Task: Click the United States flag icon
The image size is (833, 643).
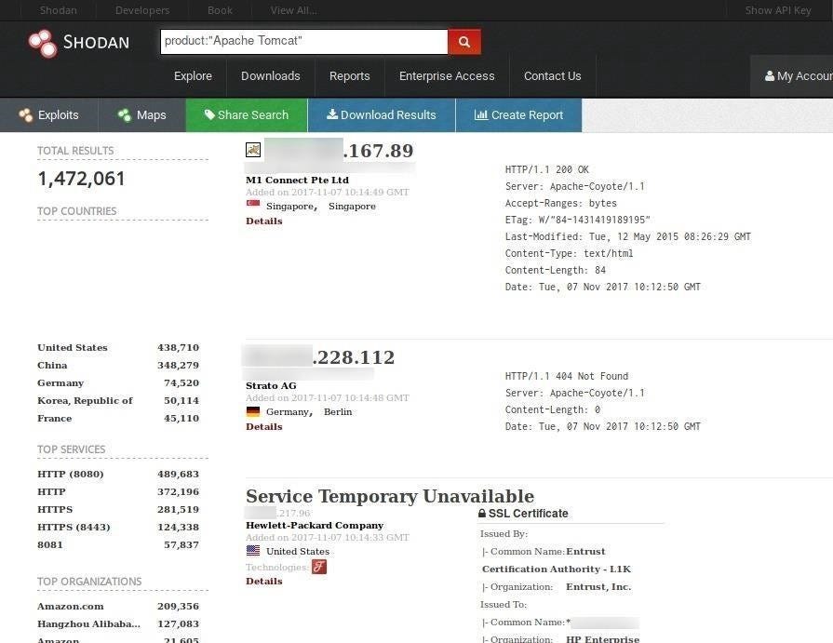Action: (253, 551)
